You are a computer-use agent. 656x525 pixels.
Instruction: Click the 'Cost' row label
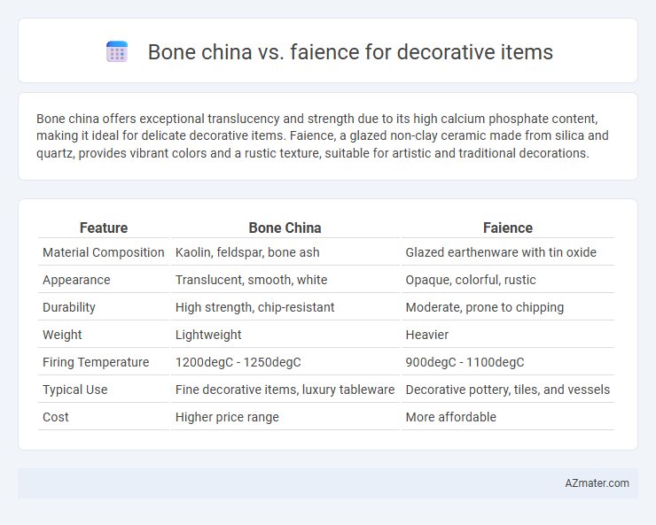(x=56, y=417)
